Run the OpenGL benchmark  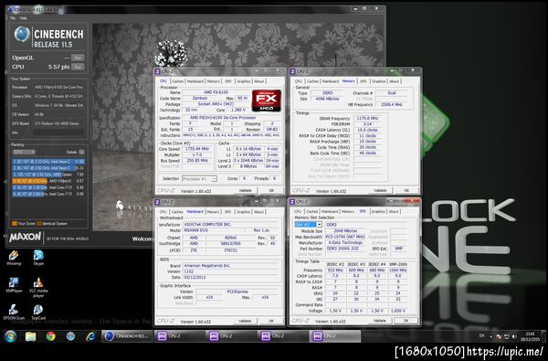[x=78, y=58]
